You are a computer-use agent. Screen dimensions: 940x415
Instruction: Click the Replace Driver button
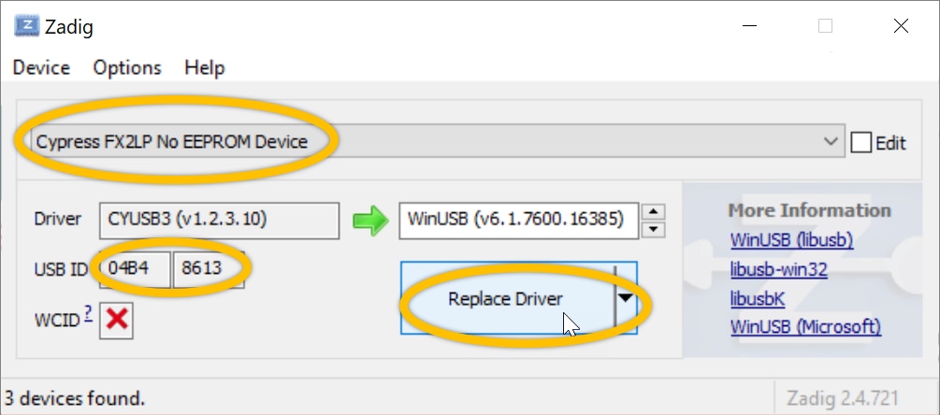tap(507, 298)
